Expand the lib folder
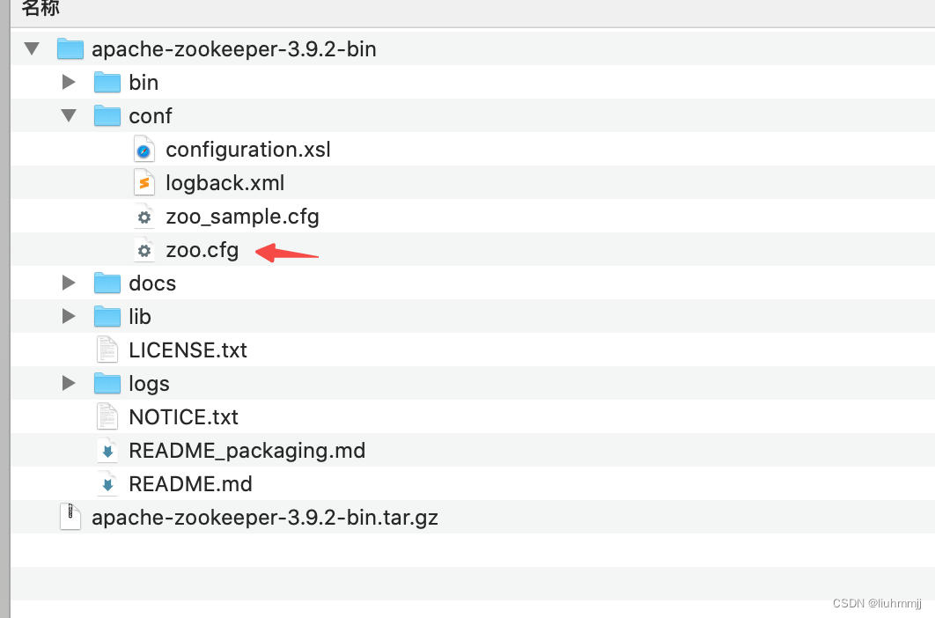Viewport: 935px width, 618px height. pos(70,316)
